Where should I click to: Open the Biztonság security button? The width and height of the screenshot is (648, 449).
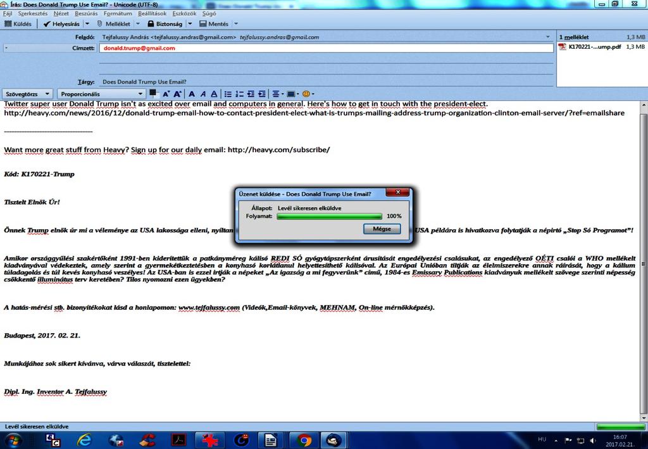click(x=165, y=24)
